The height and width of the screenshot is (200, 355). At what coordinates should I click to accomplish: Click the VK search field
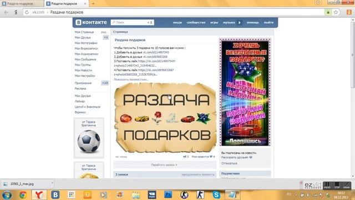133,22
